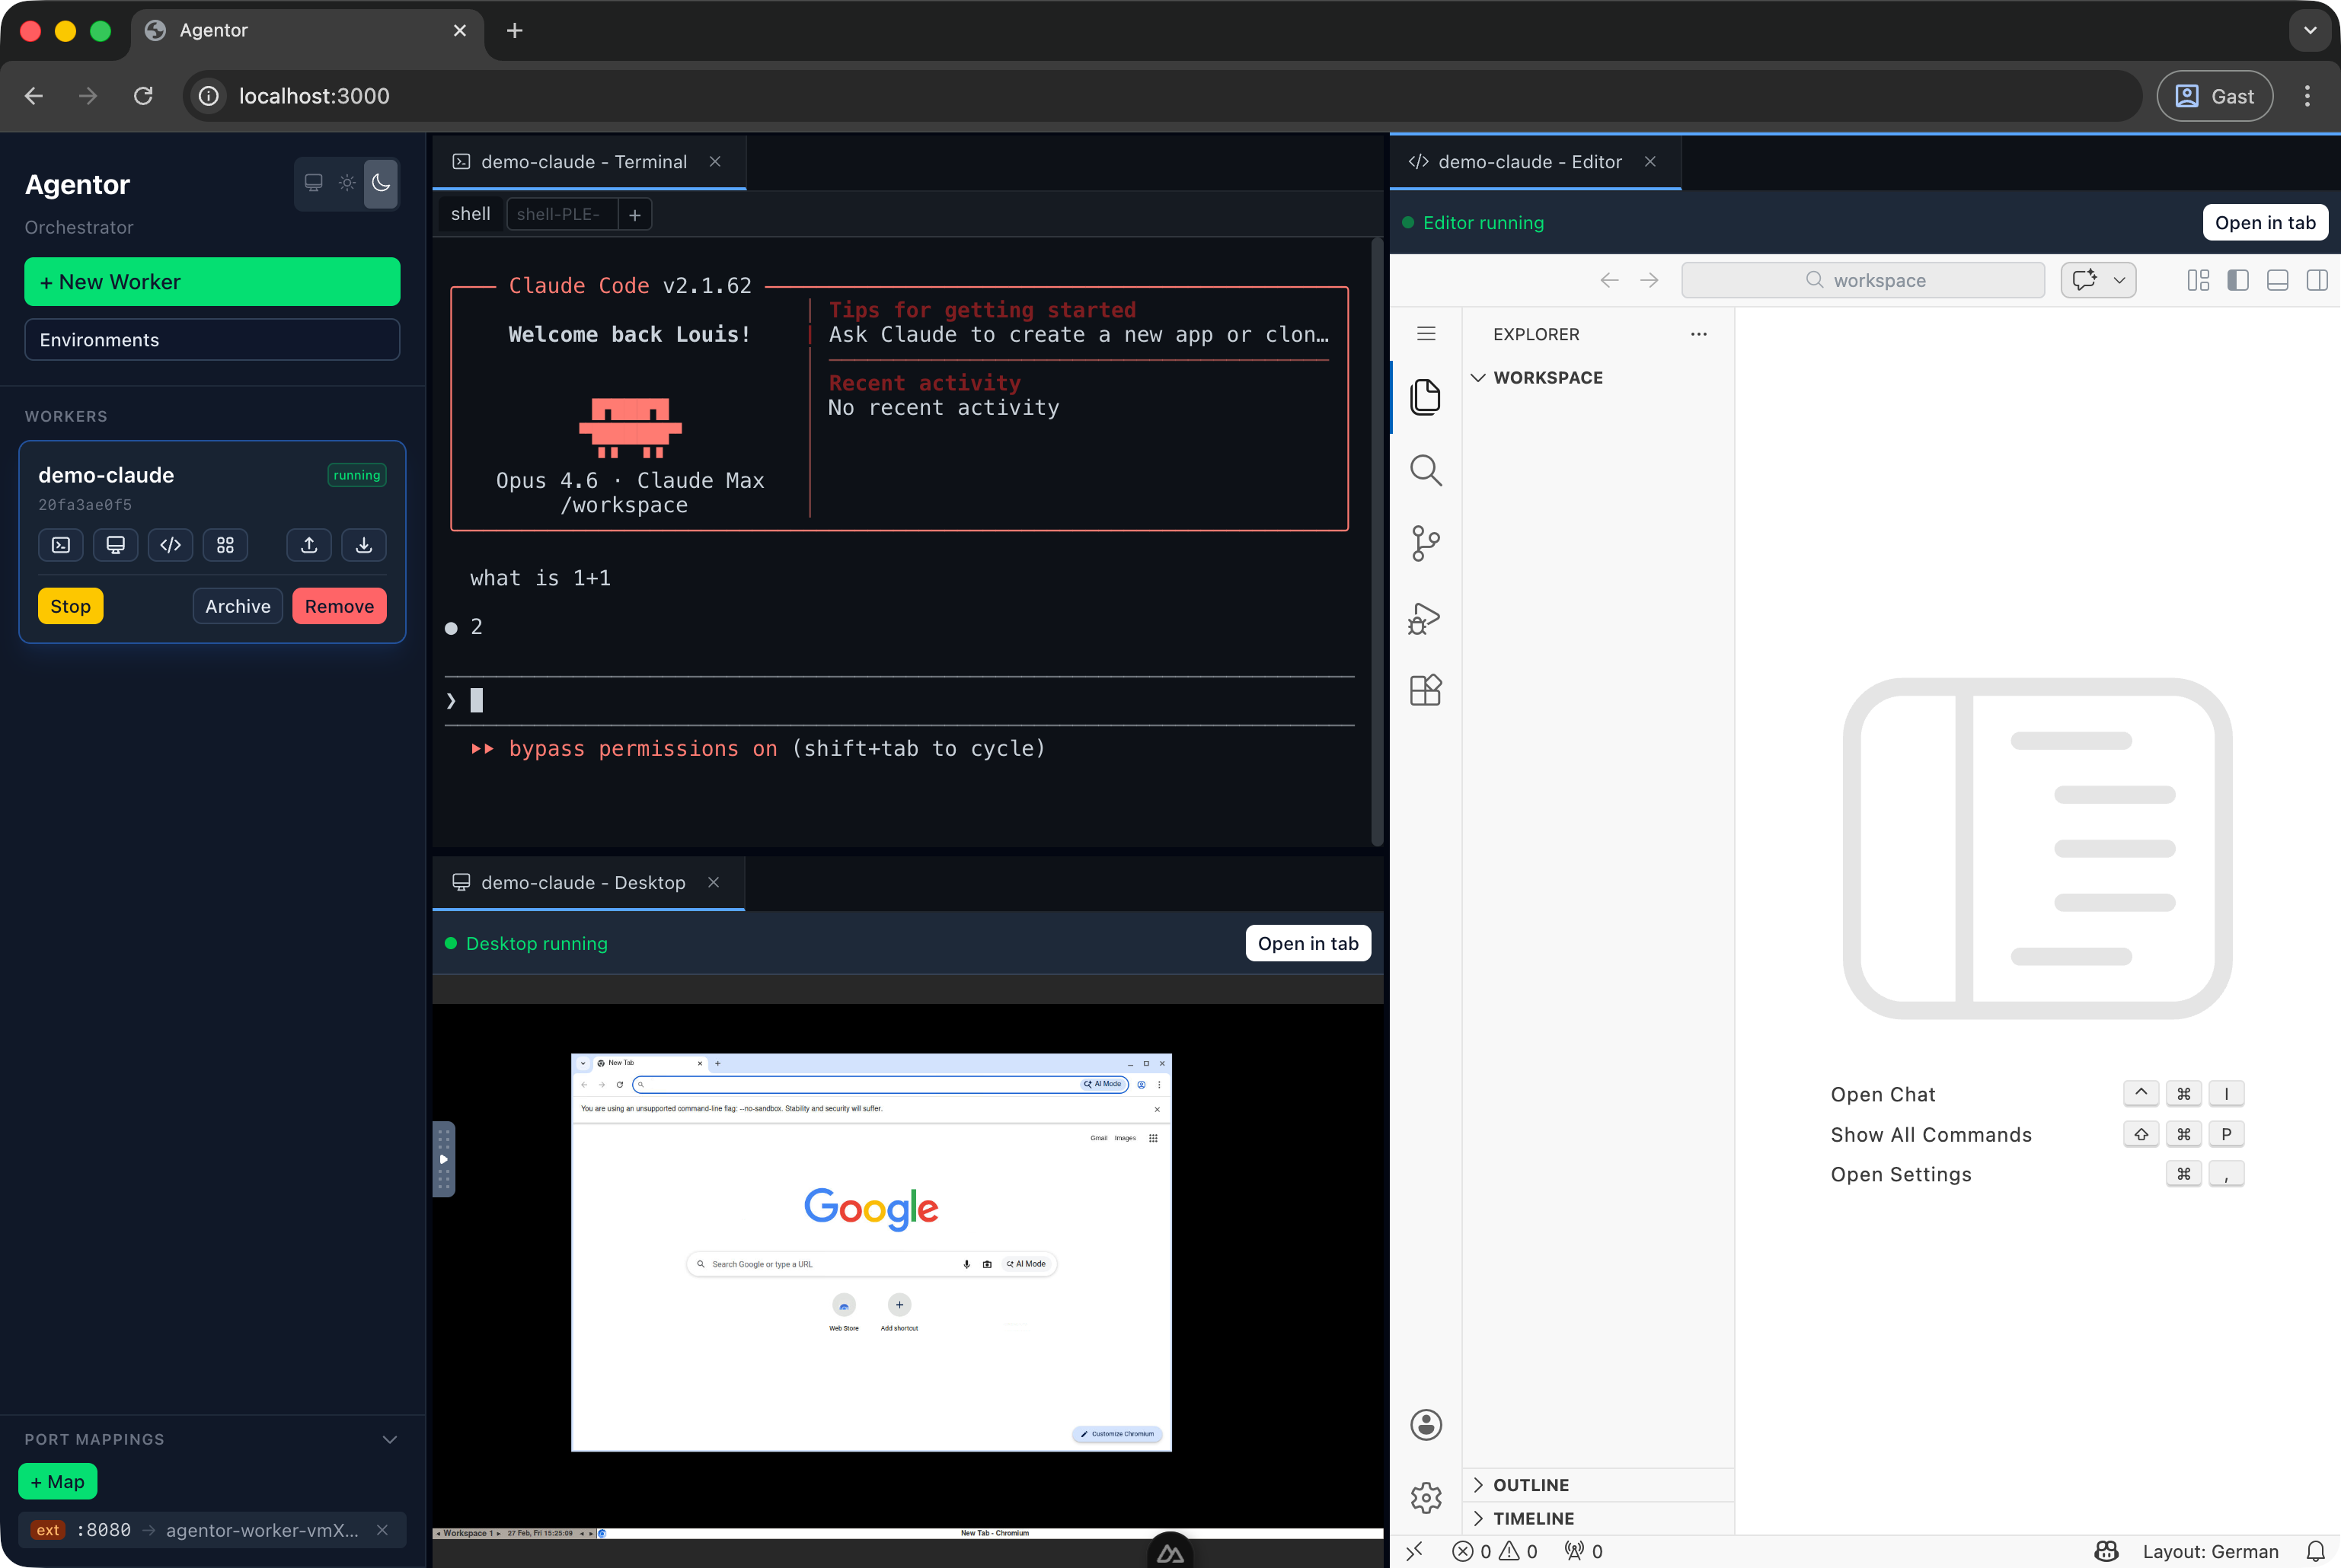Screen dimensions: 2341x1568
Task: Stop the demo-claude worker
Action: (x=70, y=606)
